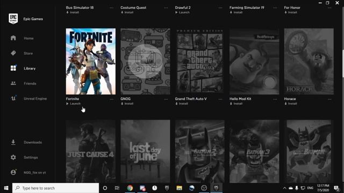Click the account avatar icon
Viewport: 344px width, 193px height.
pos(13,172)
